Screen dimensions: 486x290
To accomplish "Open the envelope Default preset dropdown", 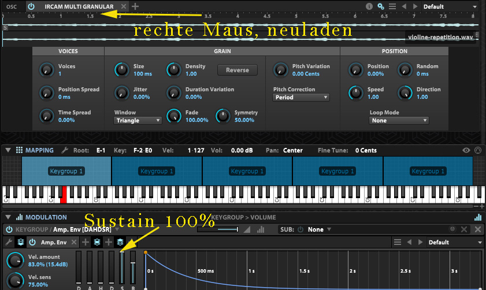I will pos(455,242).
